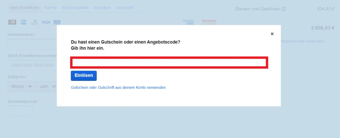Click the voucher code input field
This screenshot has width=340, height=138.
[169, 63]
